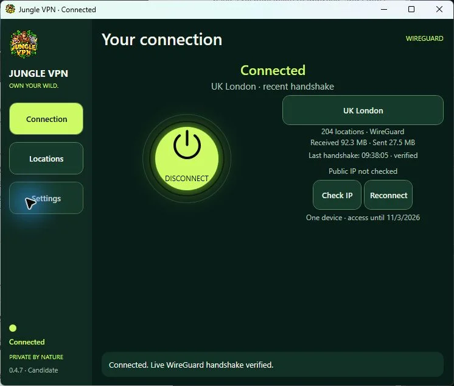Click 'PRIVATE BY NATURE' tagline
Screen dimensions: 454x386
36,357
